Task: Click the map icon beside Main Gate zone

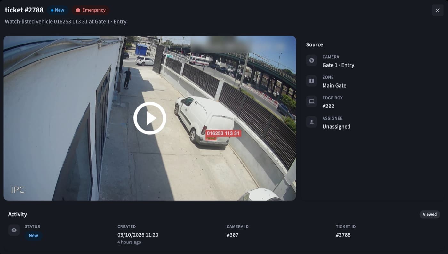Action: point(311,81)
